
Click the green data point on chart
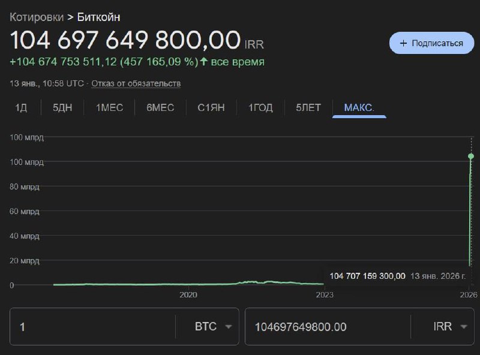pos(471,157)
